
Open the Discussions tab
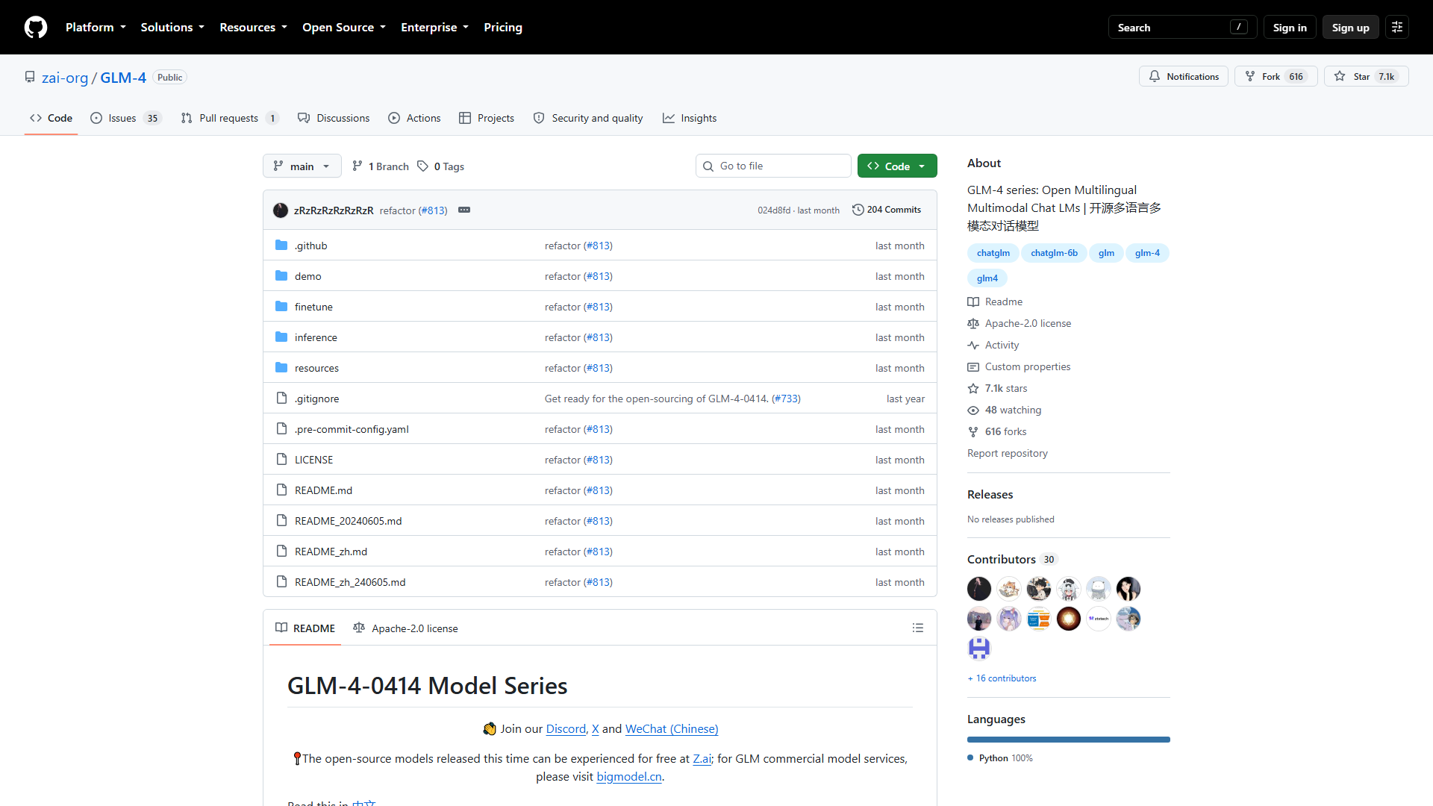coord(333,118)
